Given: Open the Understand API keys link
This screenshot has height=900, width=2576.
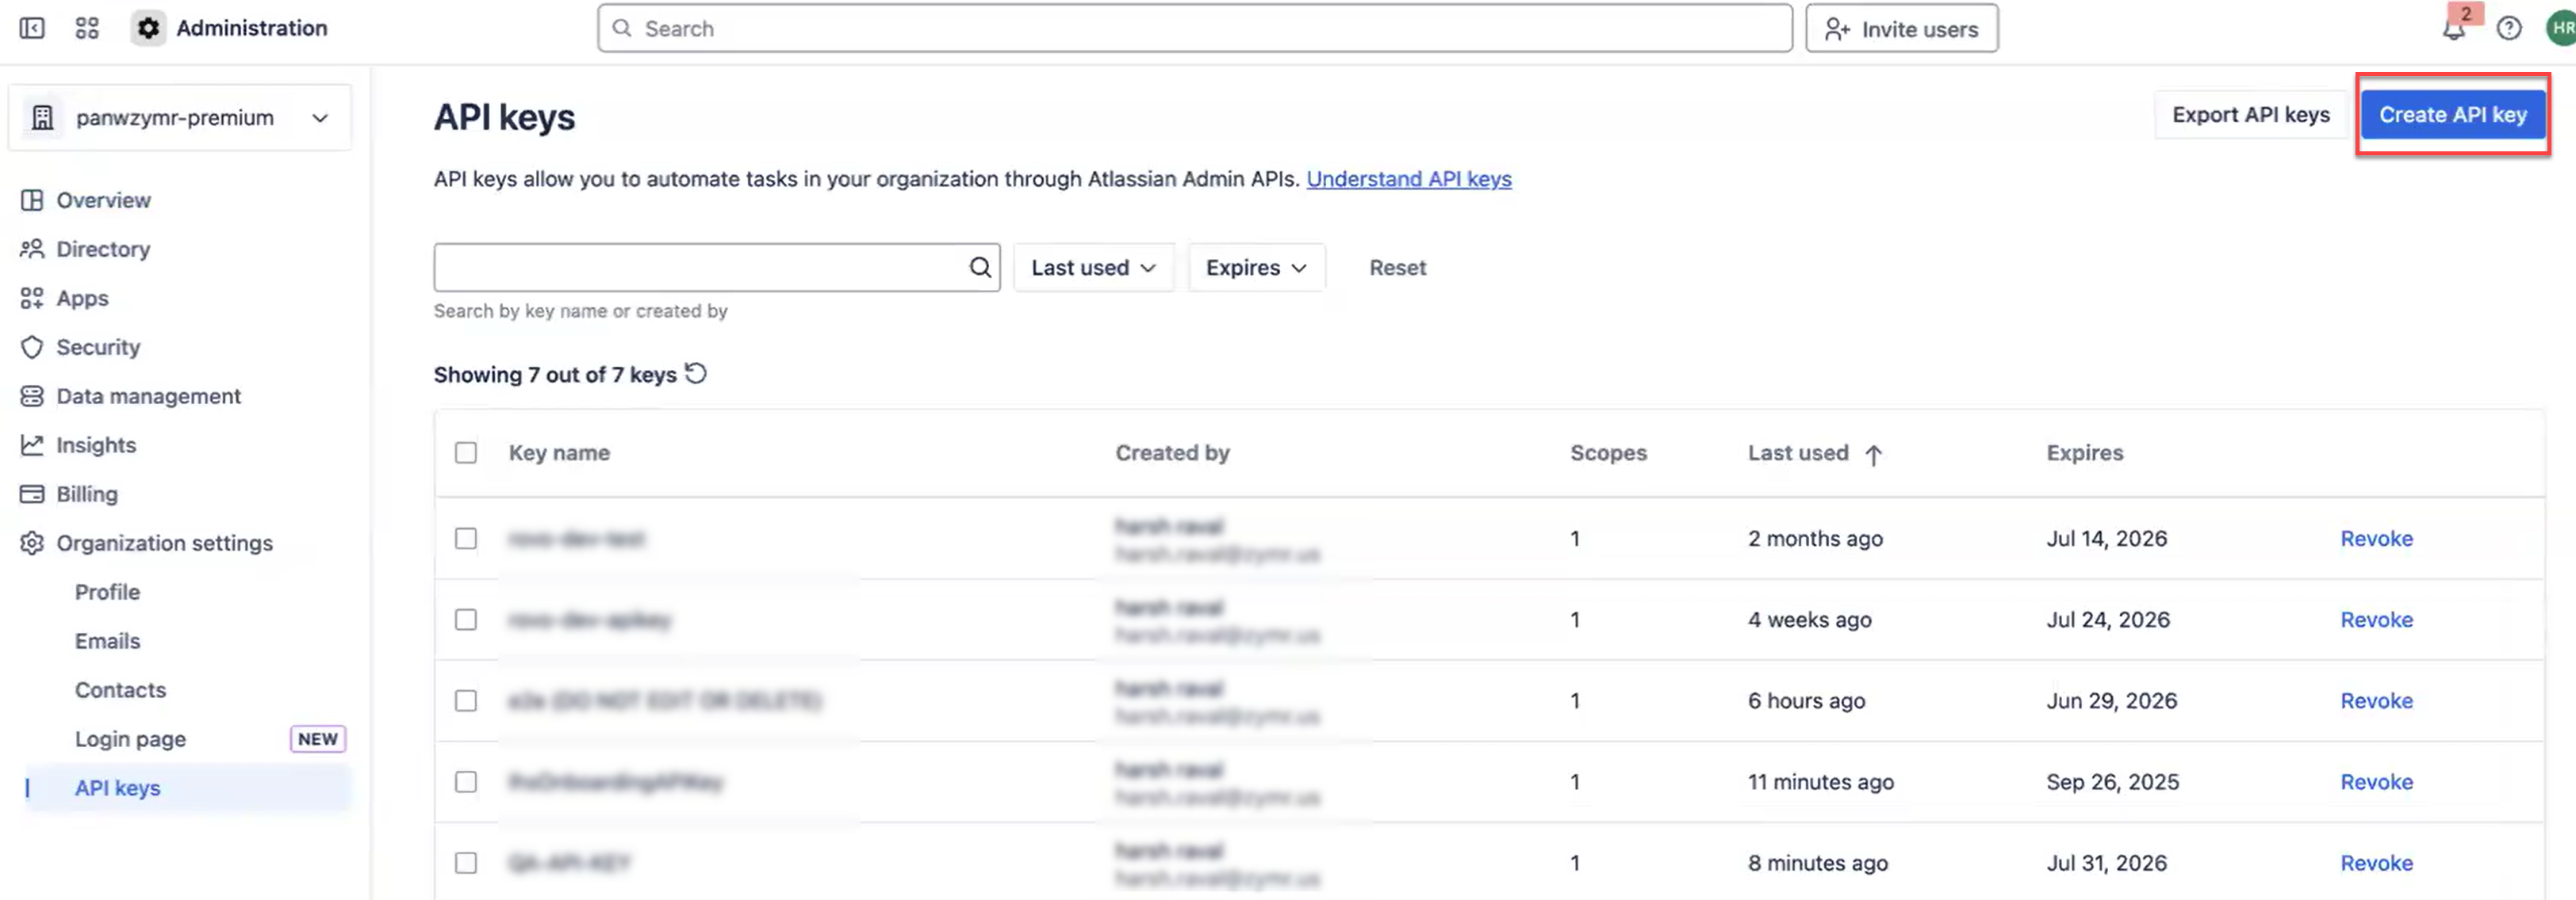Looking at the screenshot, I should [x=1408, y=179].
